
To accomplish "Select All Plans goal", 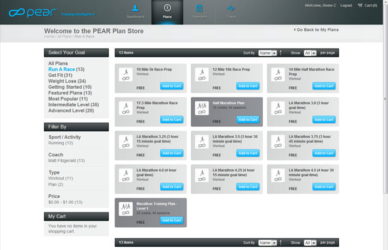I will click(x=58, y=63).
